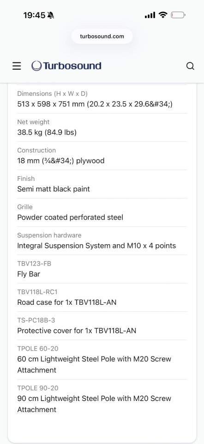Open the hamburger navigation menu
The height and width of the screenshot is (444, 204).
pos(17,66)
